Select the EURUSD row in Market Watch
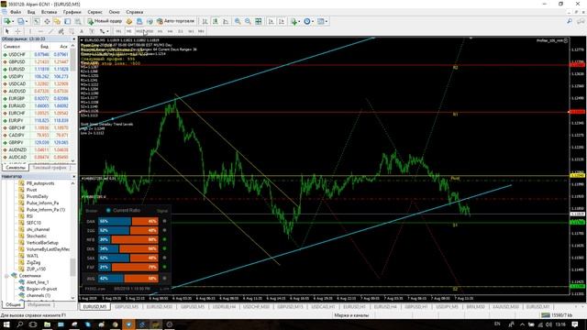587x330 pixels. (36, 70)
